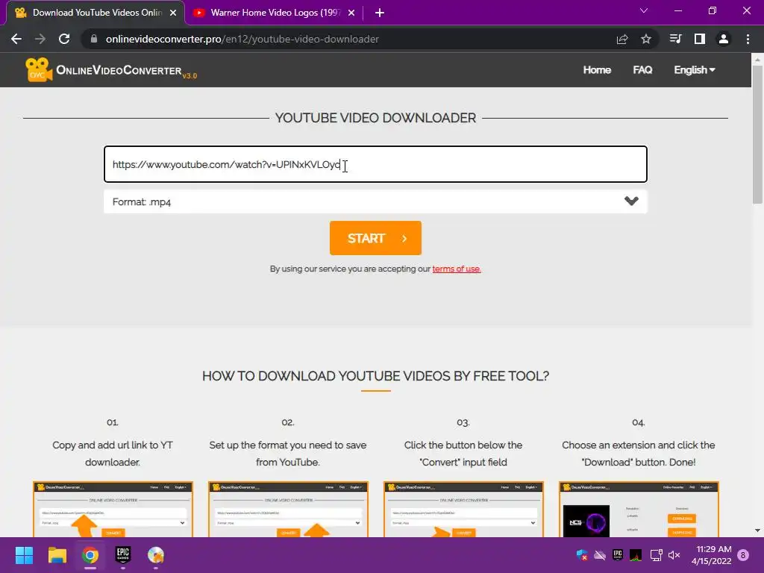Click the HOW TO DOWNLOAD YOUTUBE VIDEOS heading
764x573 pixels.
click(x=375, y=376)
